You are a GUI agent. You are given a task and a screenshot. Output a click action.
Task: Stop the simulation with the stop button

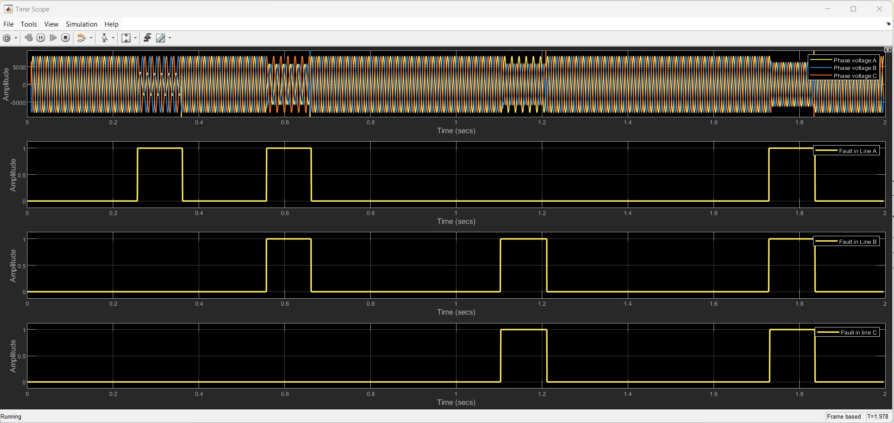(x=65, y=38)
